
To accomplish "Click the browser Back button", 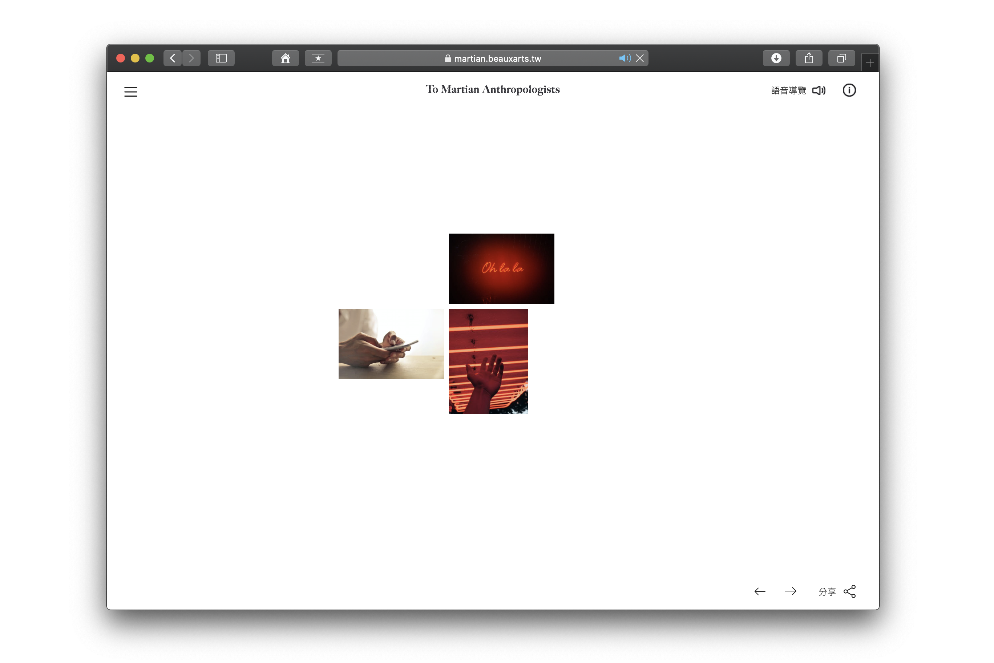I will (x=173, y=58).
